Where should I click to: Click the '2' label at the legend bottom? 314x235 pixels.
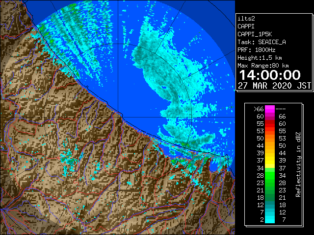tap(262, 220)
